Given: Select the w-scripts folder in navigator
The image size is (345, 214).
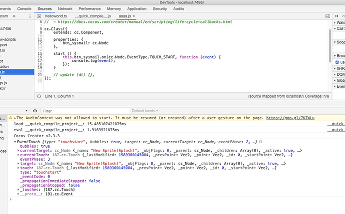Looking at the screenshot, I should coord(8,39).
